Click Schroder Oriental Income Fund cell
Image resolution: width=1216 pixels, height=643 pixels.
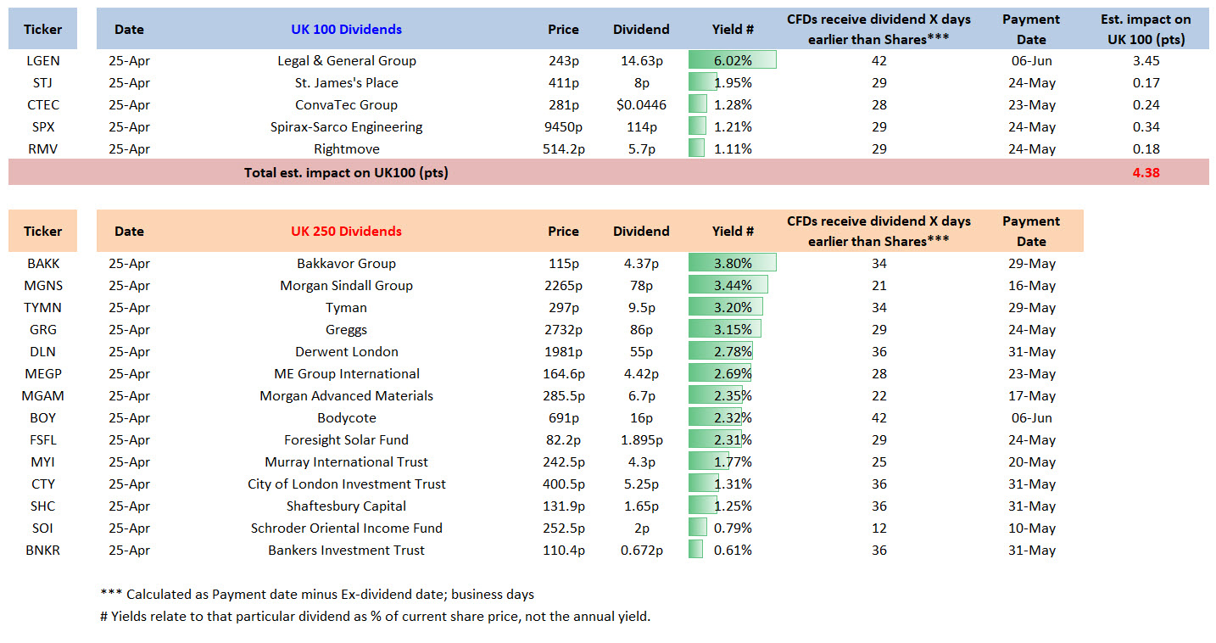tap(346, 528)
